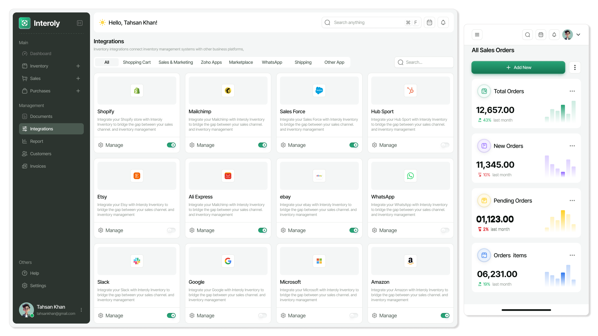Click the Interoly logo icon
The image size is (598, 336).
click(x=25, y=23)
